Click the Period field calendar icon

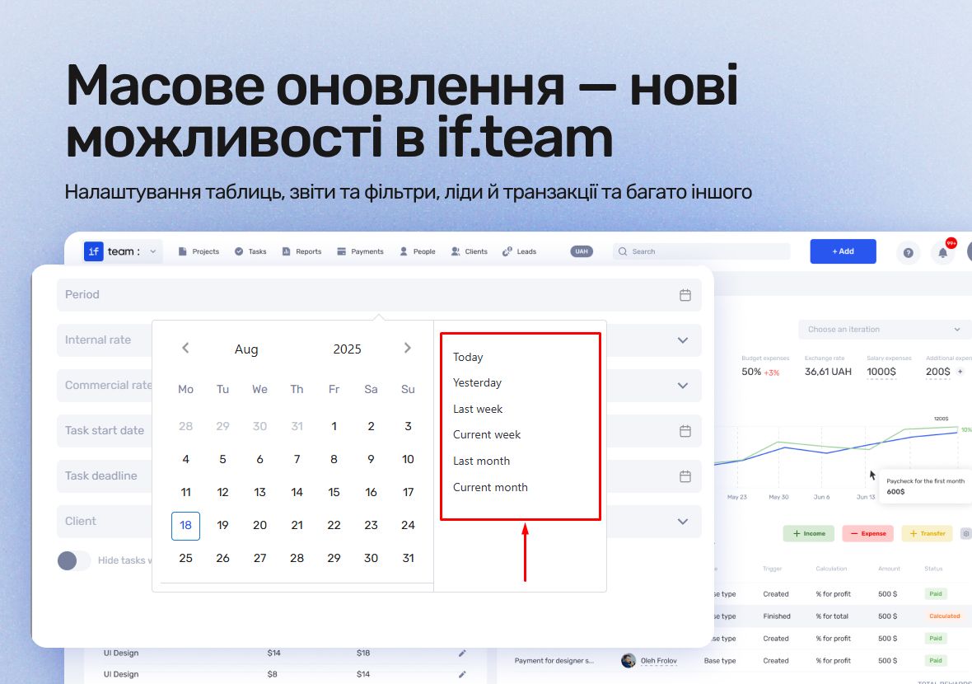(x=685, y=295)
